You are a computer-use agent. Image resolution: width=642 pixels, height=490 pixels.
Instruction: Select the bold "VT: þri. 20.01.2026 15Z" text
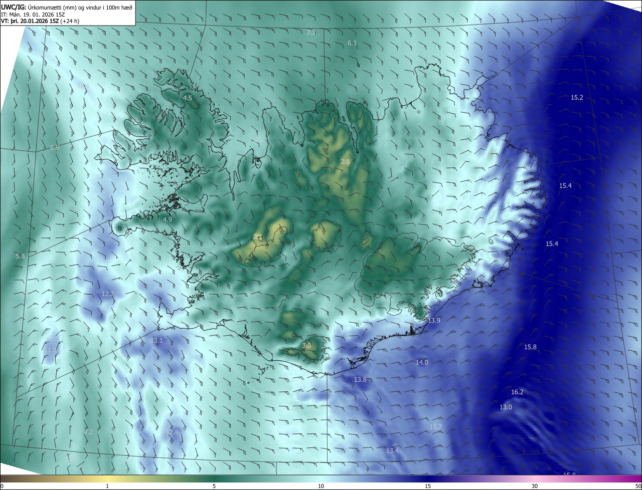click(x=30, y=21)
